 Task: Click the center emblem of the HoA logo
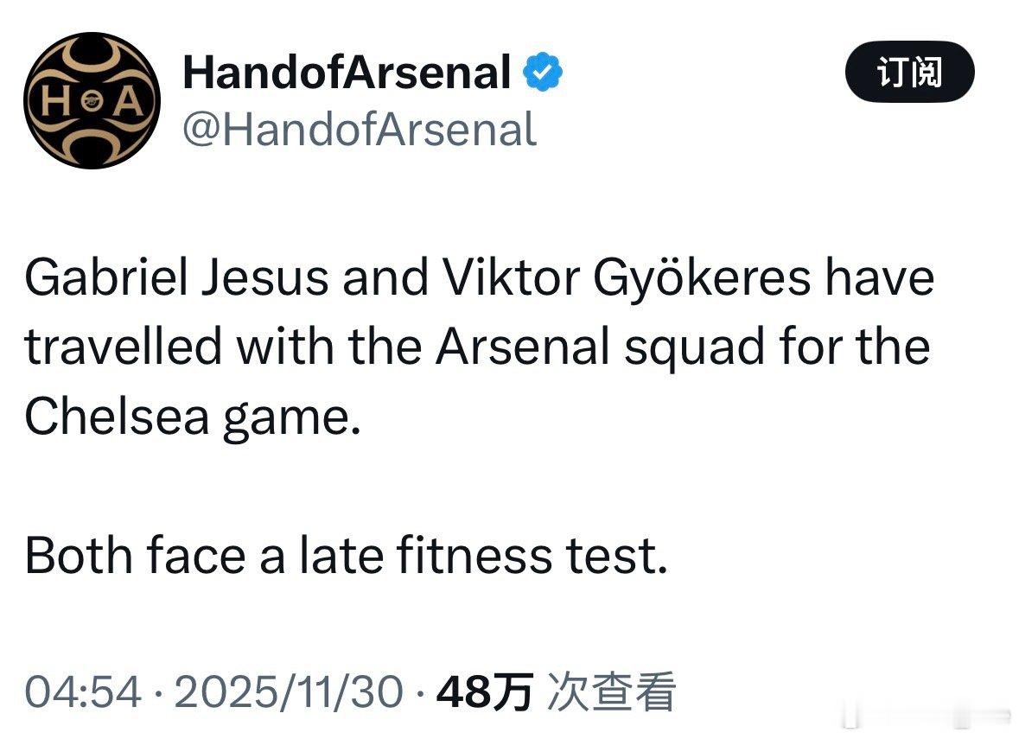point(92,101)
